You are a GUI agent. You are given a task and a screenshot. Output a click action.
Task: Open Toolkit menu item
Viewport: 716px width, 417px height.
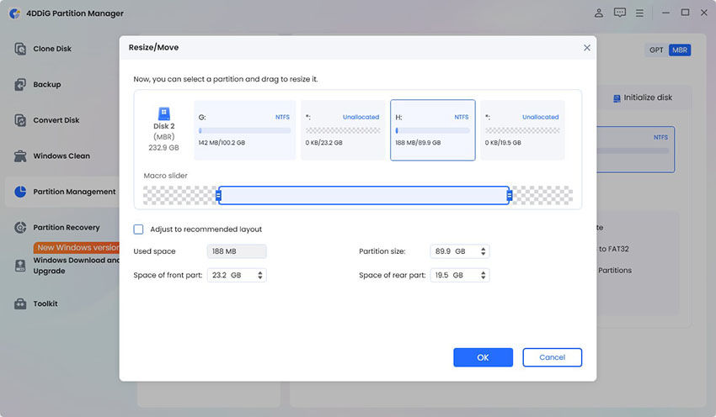pyautogui.click(x=45, y=304)
